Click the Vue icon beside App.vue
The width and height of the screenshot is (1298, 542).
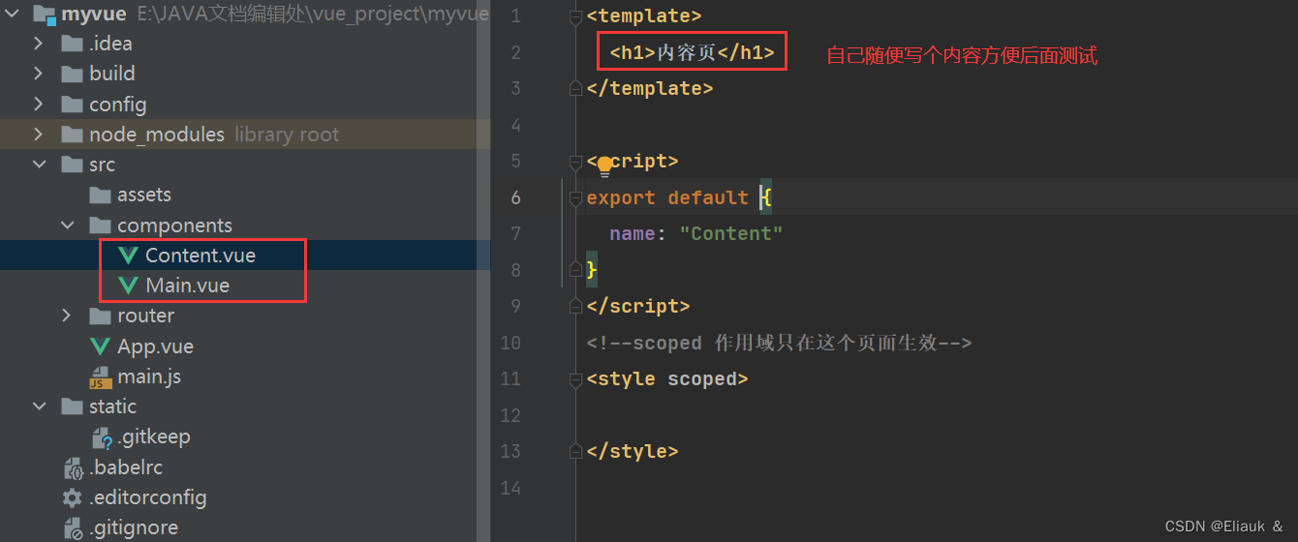100,346
